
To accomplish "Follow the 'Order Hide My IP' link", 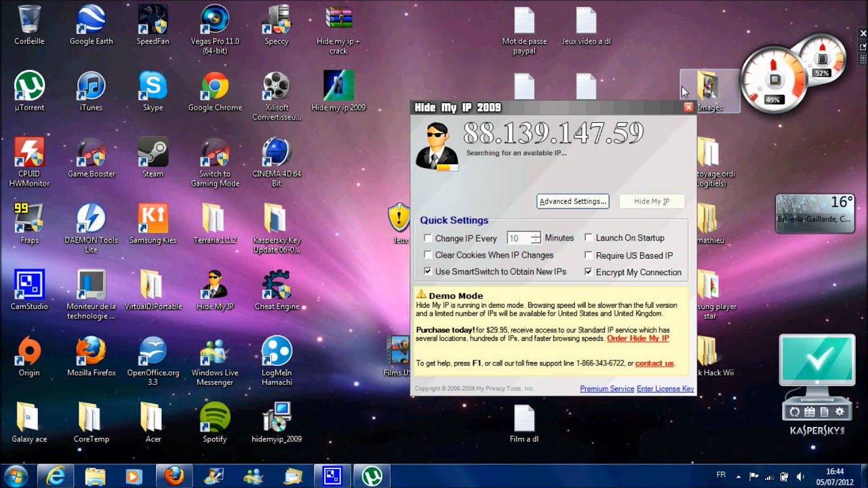I will tap(638, 338).
